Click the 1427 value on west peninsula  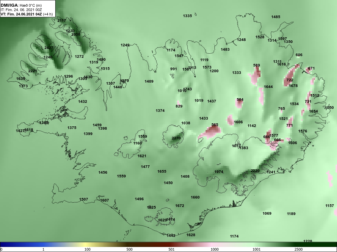pos(20,131)
